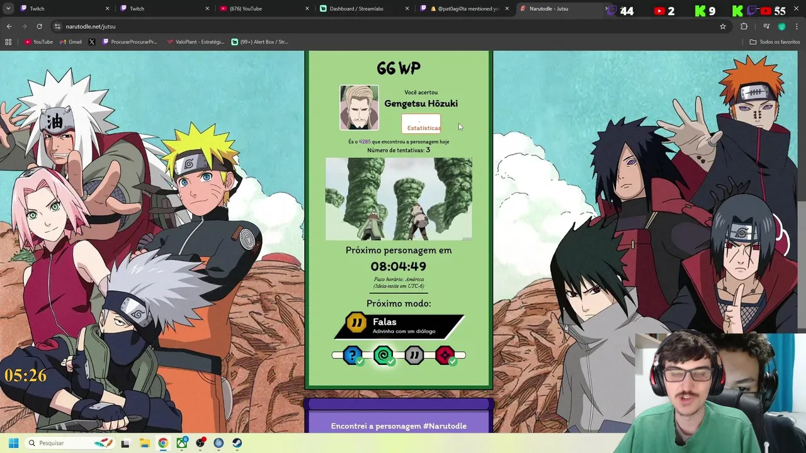Open the apps grid in bookmarks bar
Screen dimensions: 806x453
[x=8, y=42]
